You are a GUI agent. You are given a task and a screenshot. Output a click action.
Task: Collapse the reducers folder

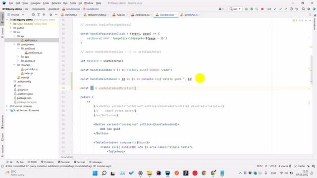pos(14,65)
